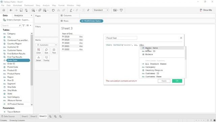Click the Presentation Mode toolbar icon
The width and height of the screenshot is (216, 122).
point(121,10)
